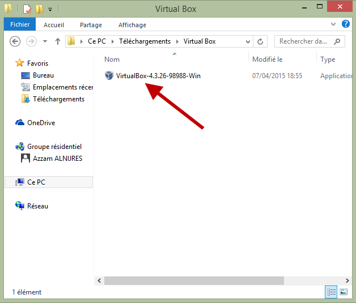This screenshot has height=303, width=356.
Task: Click the title bar folder system icon
Action: click(x=8, y=8)
